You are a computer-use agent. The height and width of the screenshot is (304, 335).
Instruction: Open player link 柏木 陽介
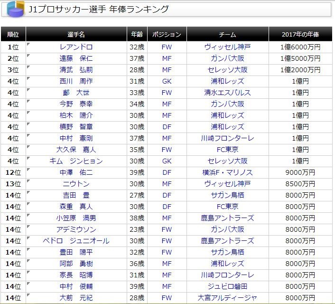click(x=76, y=115)
